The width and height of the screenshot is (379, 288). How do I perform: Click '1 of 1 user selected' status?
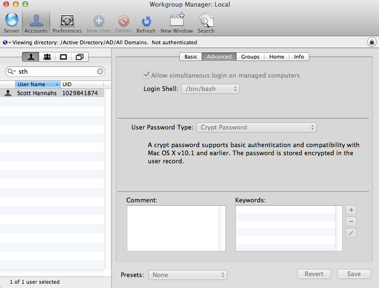click(35, 282)
